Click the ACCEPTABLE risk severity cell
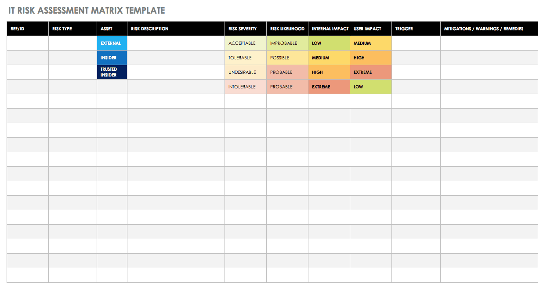547x292 pixels. [245, 43]
